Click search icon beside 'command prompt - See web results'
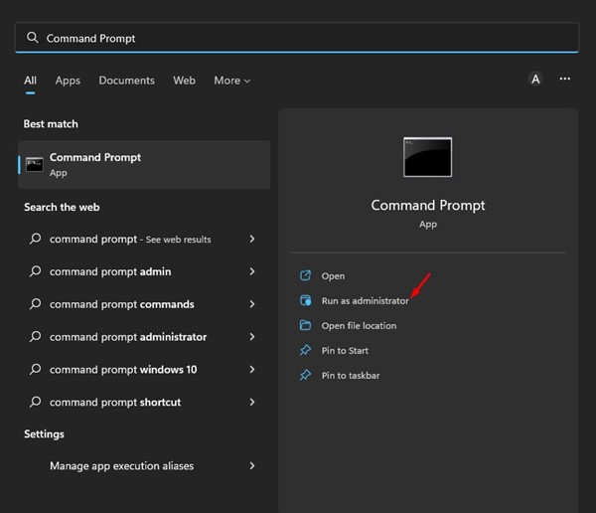This screenshot has width=596, height=513. coord(36,239)
